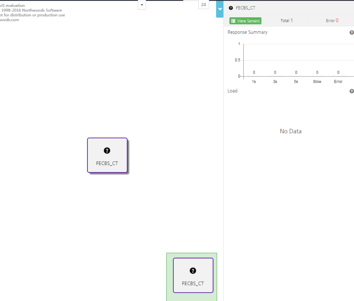
Task: Click the Slow column in the response chart
Action: point(317,81)
